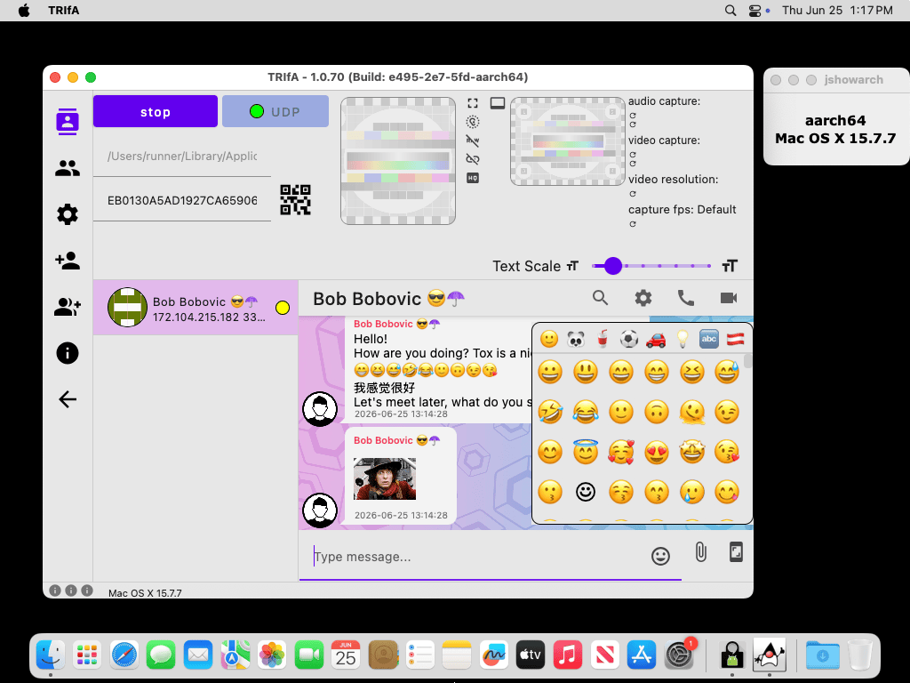Image resolution: width=910 pixels, height=683 pixels.
Task: Toggle fullscreen video icon
Action: (473, 103)
